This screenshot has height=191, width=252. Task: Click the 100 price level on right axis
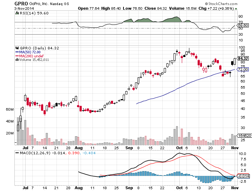(242, 47)
